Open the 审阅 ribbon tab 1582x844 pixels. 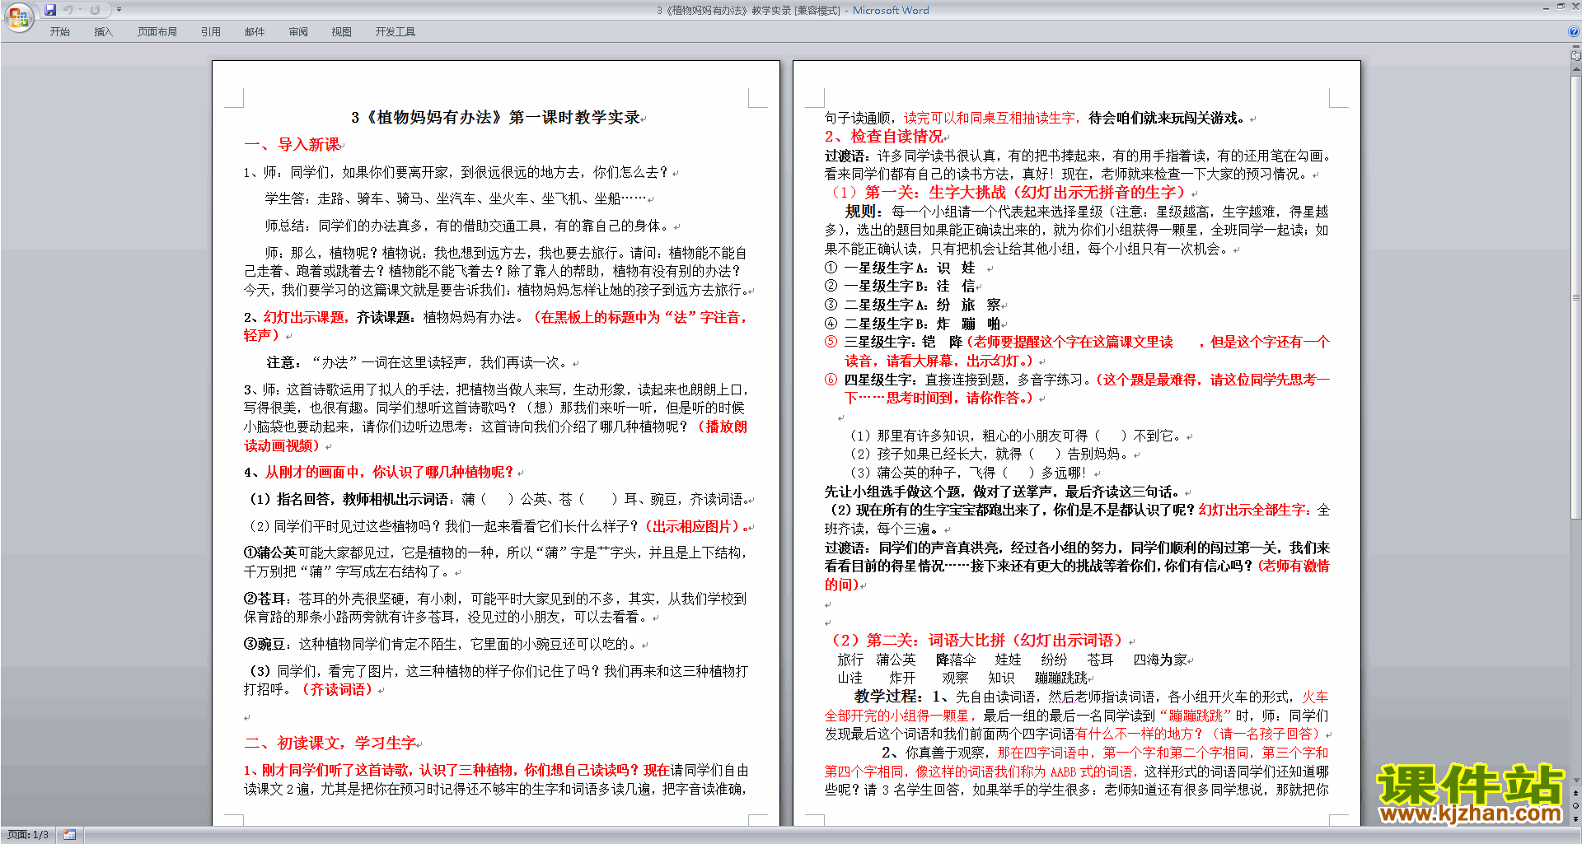pos(298,32)
